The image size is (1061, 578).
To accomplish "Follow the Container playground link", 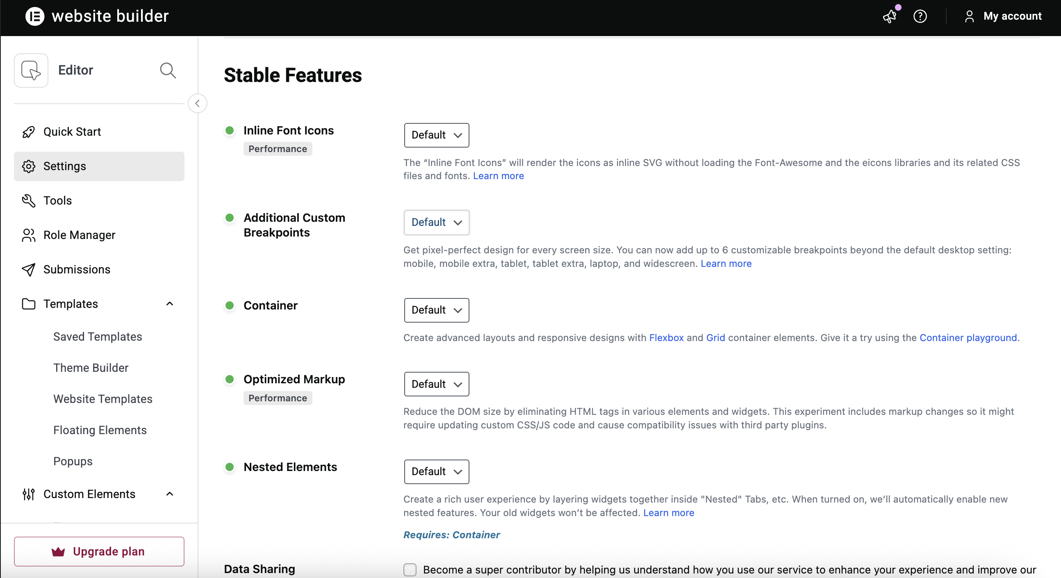I will [968, 338].
